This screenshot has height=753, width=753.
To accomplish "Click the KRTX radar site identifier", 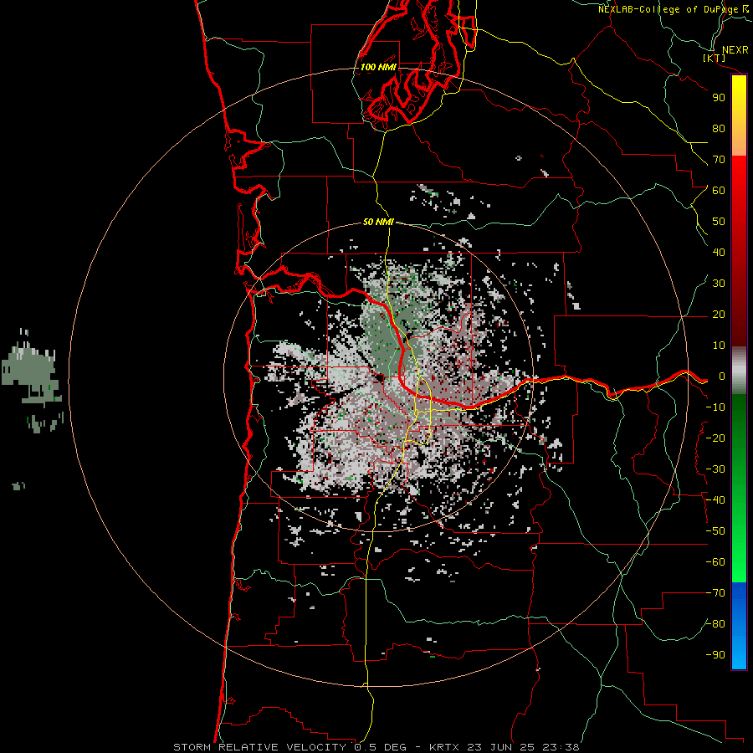I will [444, 747].
